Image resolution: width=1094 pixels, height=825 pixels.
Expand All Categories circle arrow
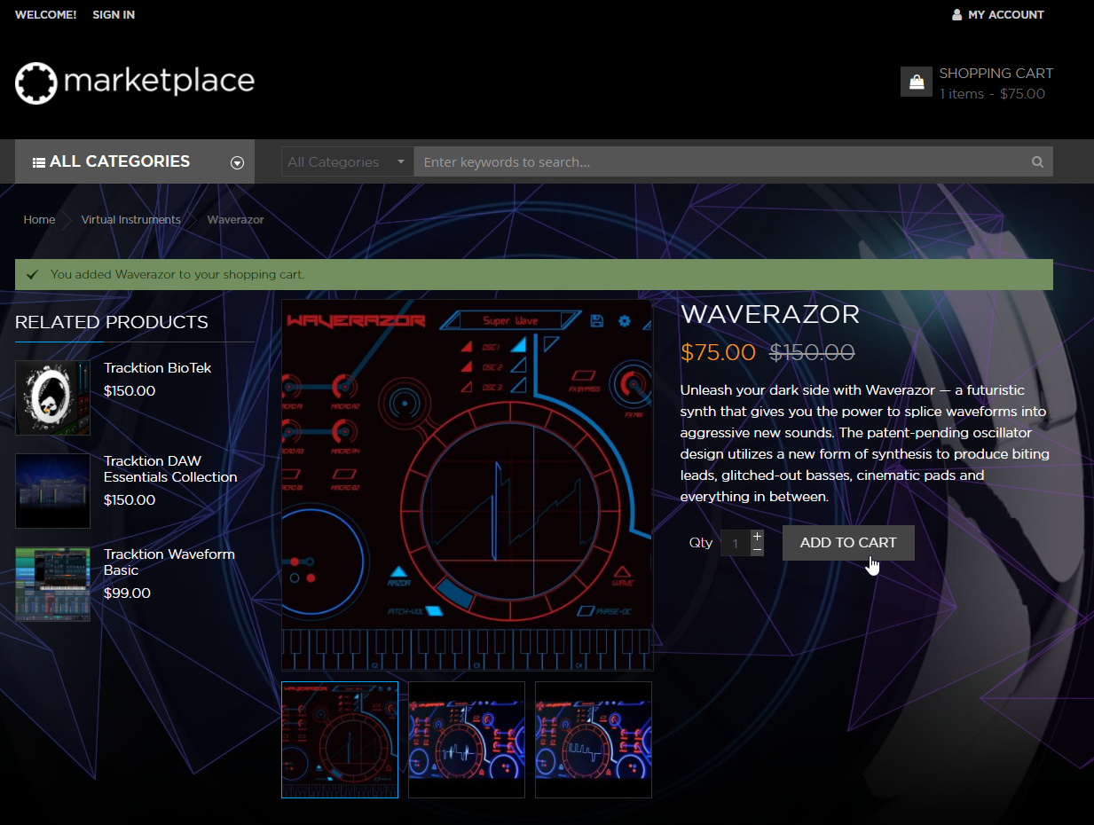(x=237, y=162)
